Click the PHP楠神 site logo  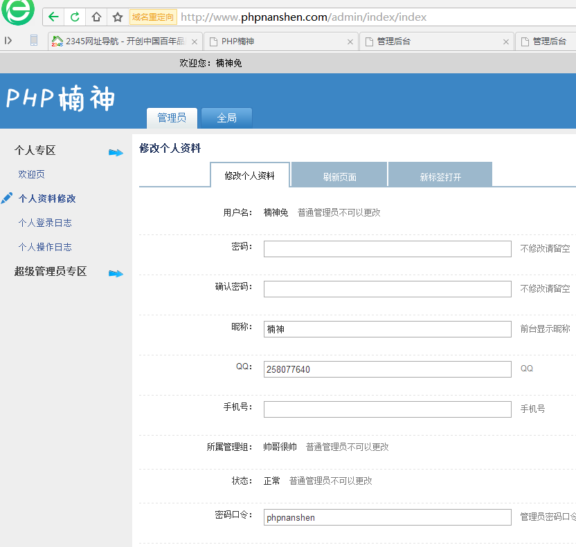pyautogui.click(x=61, y=98)
